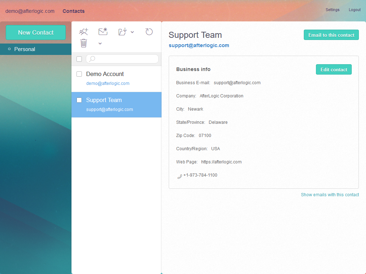
Task: Click the trash icon to delete selected contact
Action: [x=83, y=43]
